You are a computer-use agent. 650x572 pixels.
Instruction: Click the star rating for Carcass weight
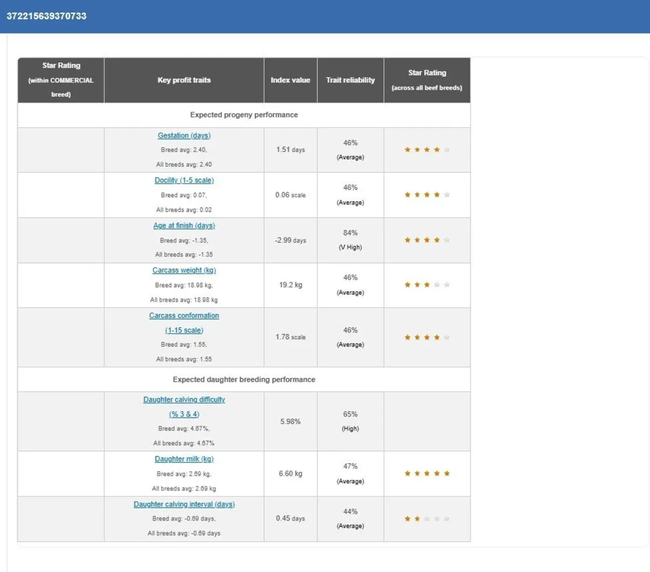(x=427, y=285)
